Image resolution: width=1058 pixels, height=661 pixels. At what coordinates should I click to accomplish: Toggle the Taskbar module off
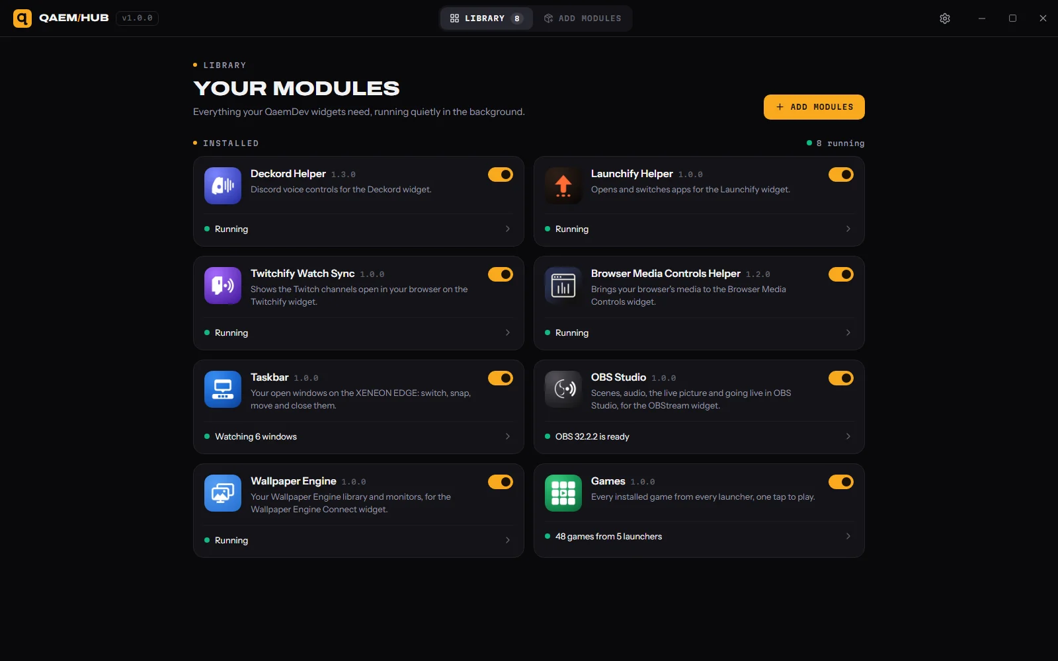501,378
